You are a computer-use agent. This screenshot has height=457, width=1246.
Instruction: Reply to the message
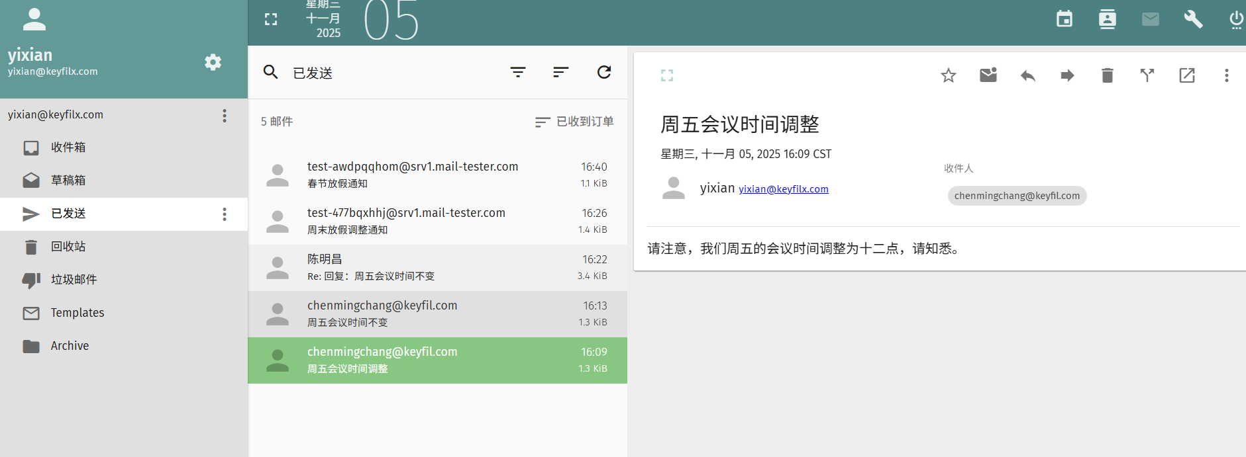tap(1027, 75)
